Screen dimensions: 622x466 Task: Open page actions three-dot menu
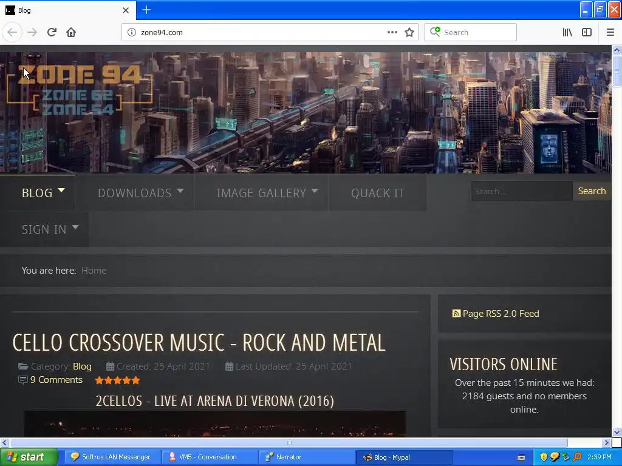[392, 32]
